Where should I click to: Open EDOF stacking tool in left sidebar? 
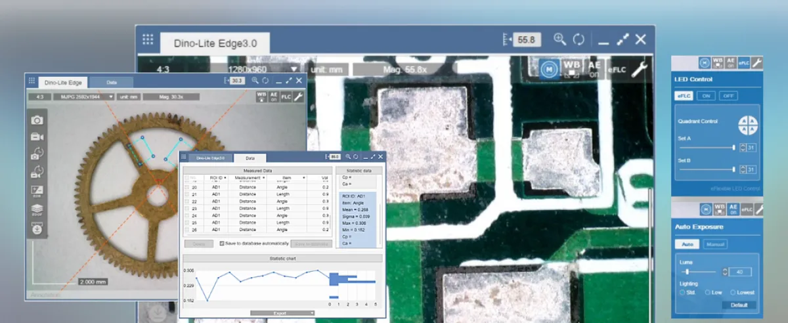tap(37, 209)
